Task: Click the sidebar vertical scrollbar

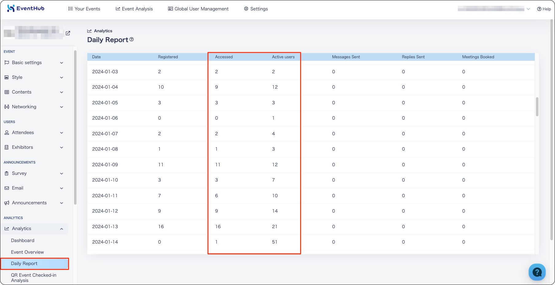Action: click(x=75, y=127)
